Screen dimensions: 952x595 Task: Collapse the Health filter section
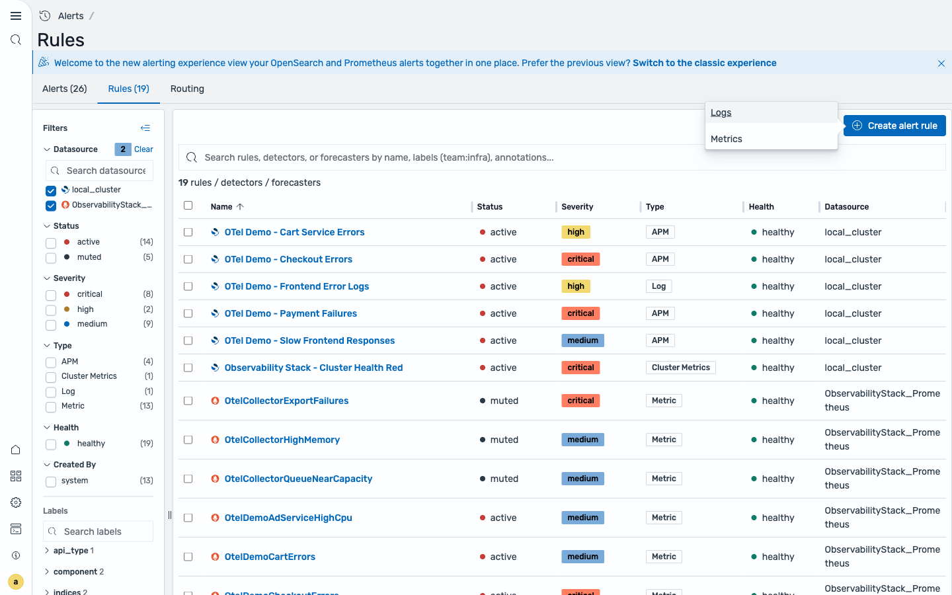[47, 428]
